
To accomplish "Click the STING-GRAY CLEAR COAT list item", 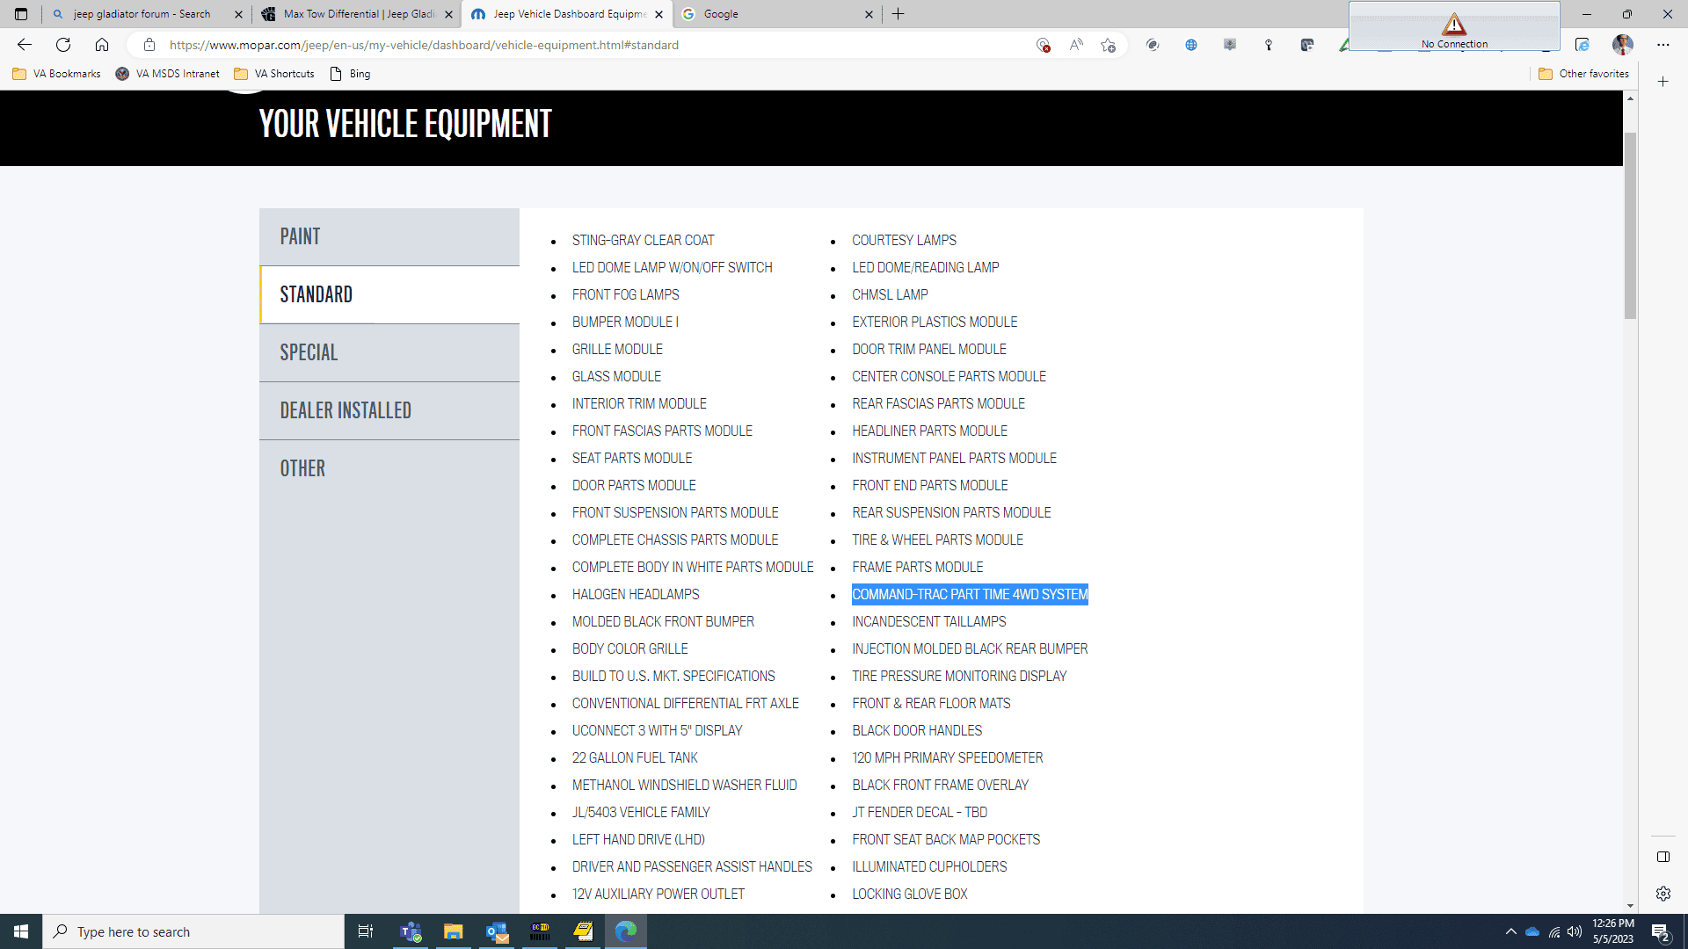I will 643,241.
